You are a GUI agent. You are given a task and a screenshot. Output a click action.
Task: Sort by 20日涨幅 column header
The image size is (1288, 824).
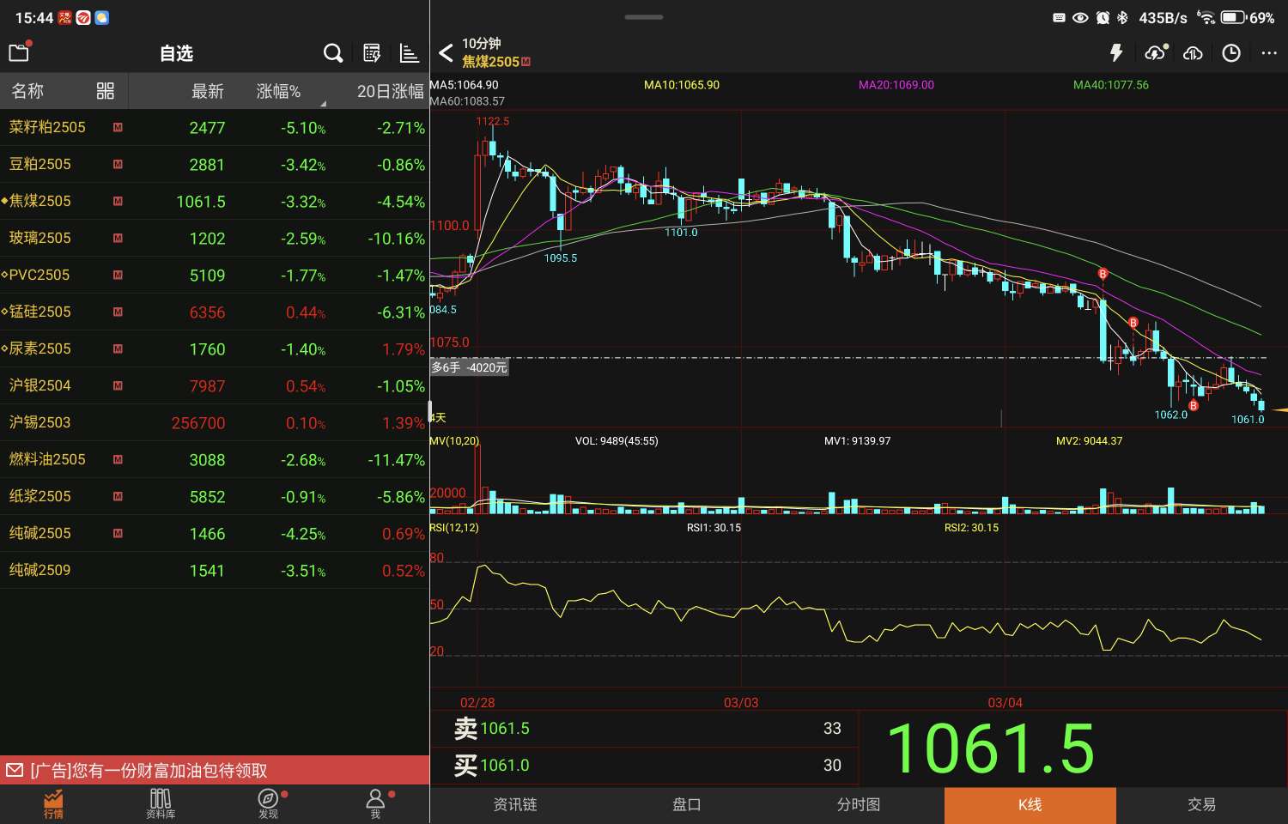pyautogui.click(x=391, y=91)
